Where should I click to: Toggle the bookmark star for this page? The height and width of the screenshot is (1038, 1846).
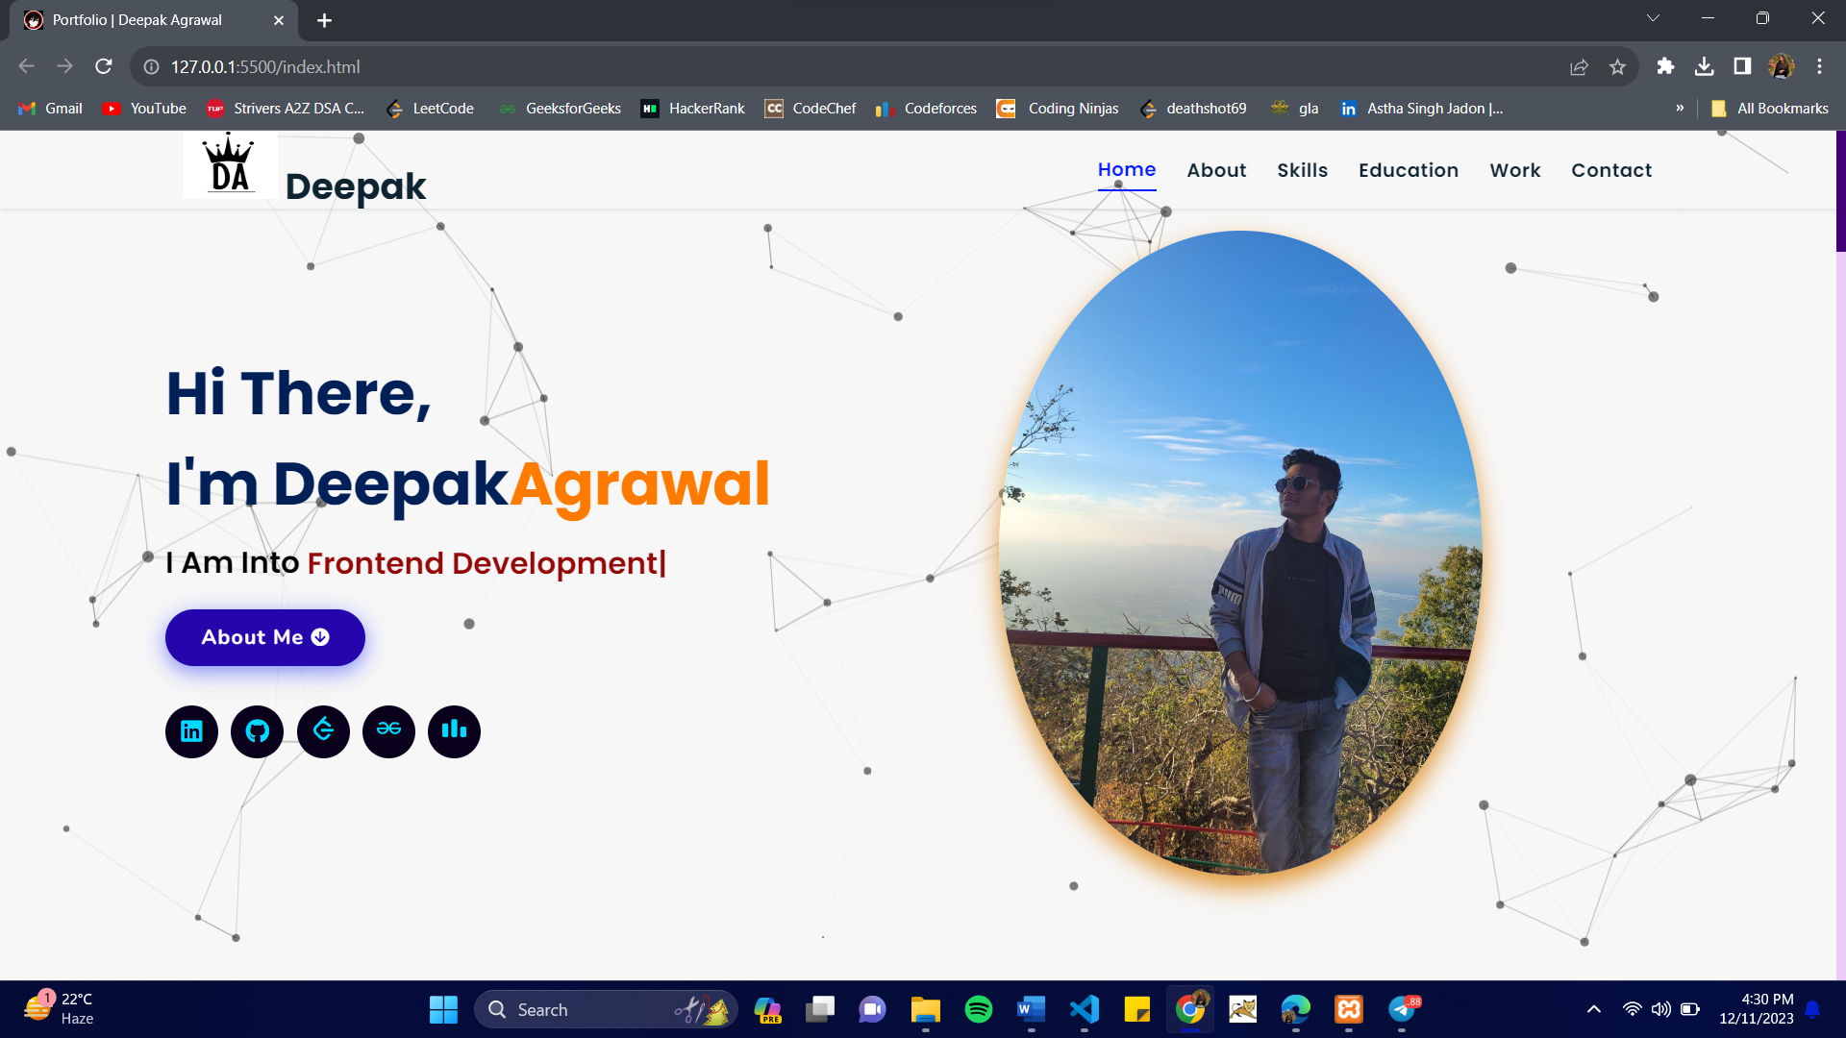coord(1618,67)
